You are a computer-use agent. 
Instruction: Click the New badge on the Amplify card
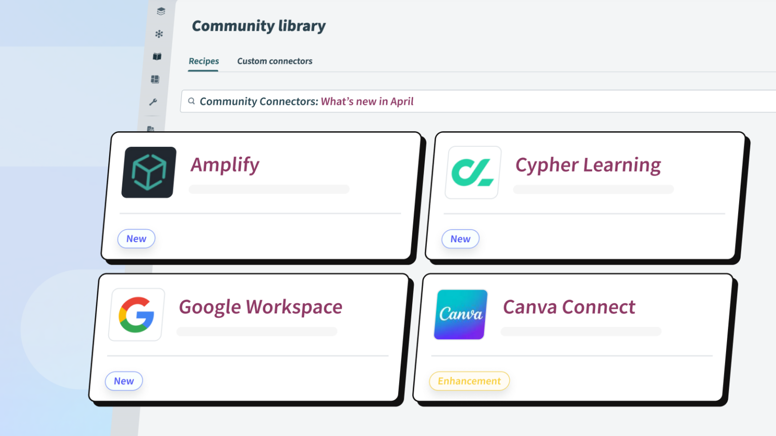pyautogui.click(x=136, y=239)
